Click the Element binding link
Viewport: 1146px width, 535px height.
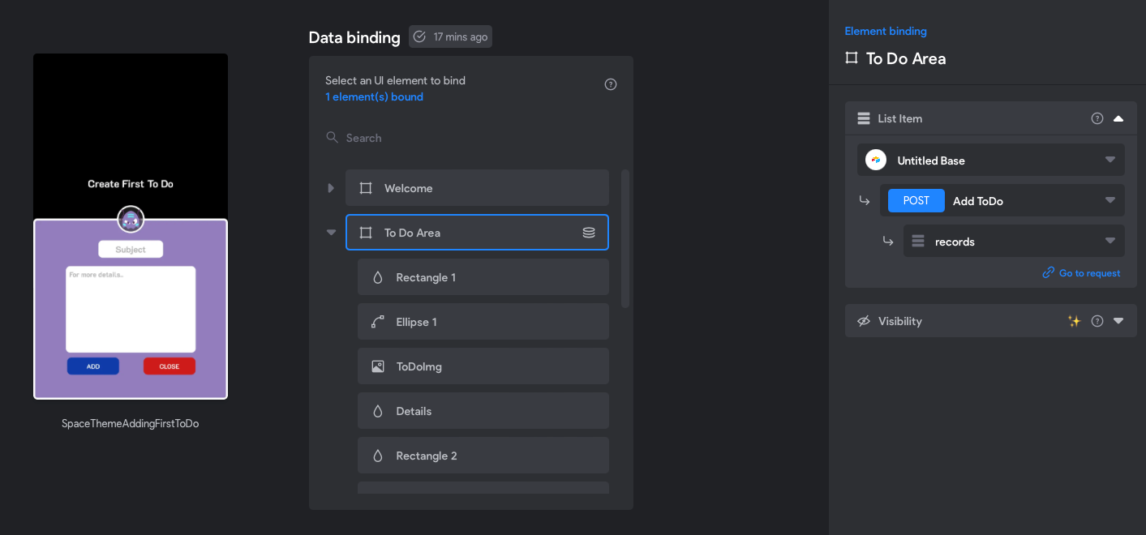pyautogui.click(x=886, y=32)
